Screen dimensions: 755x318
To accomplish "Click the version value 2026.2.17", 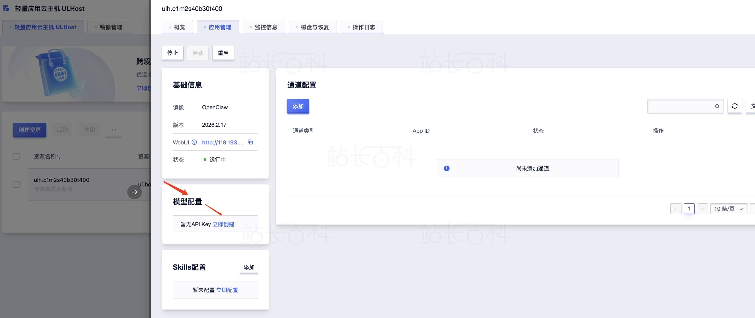I will pyautogui.click(x=214, y=125).
